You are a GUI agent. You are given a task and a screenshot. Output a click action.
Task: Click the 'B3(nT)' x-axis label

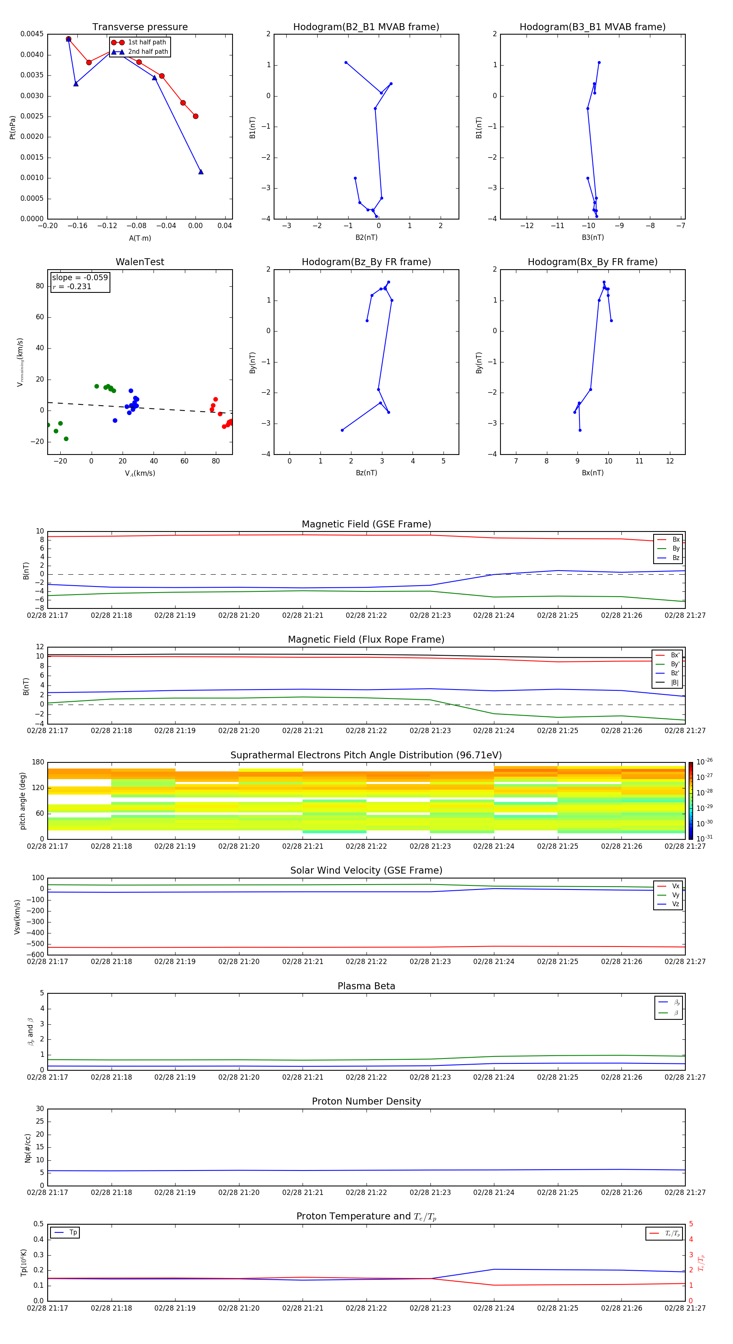click(593, 237)
